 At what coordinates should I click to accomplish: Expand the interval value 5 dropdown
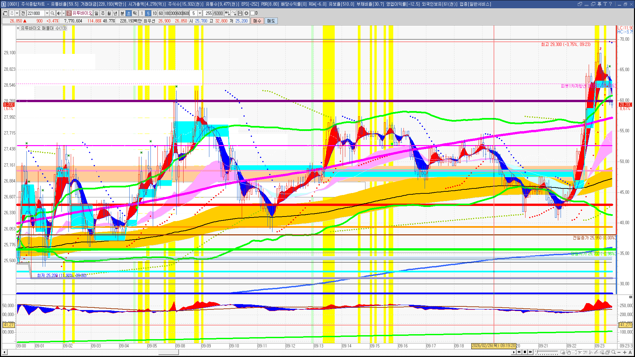click(x=200, y=13)
